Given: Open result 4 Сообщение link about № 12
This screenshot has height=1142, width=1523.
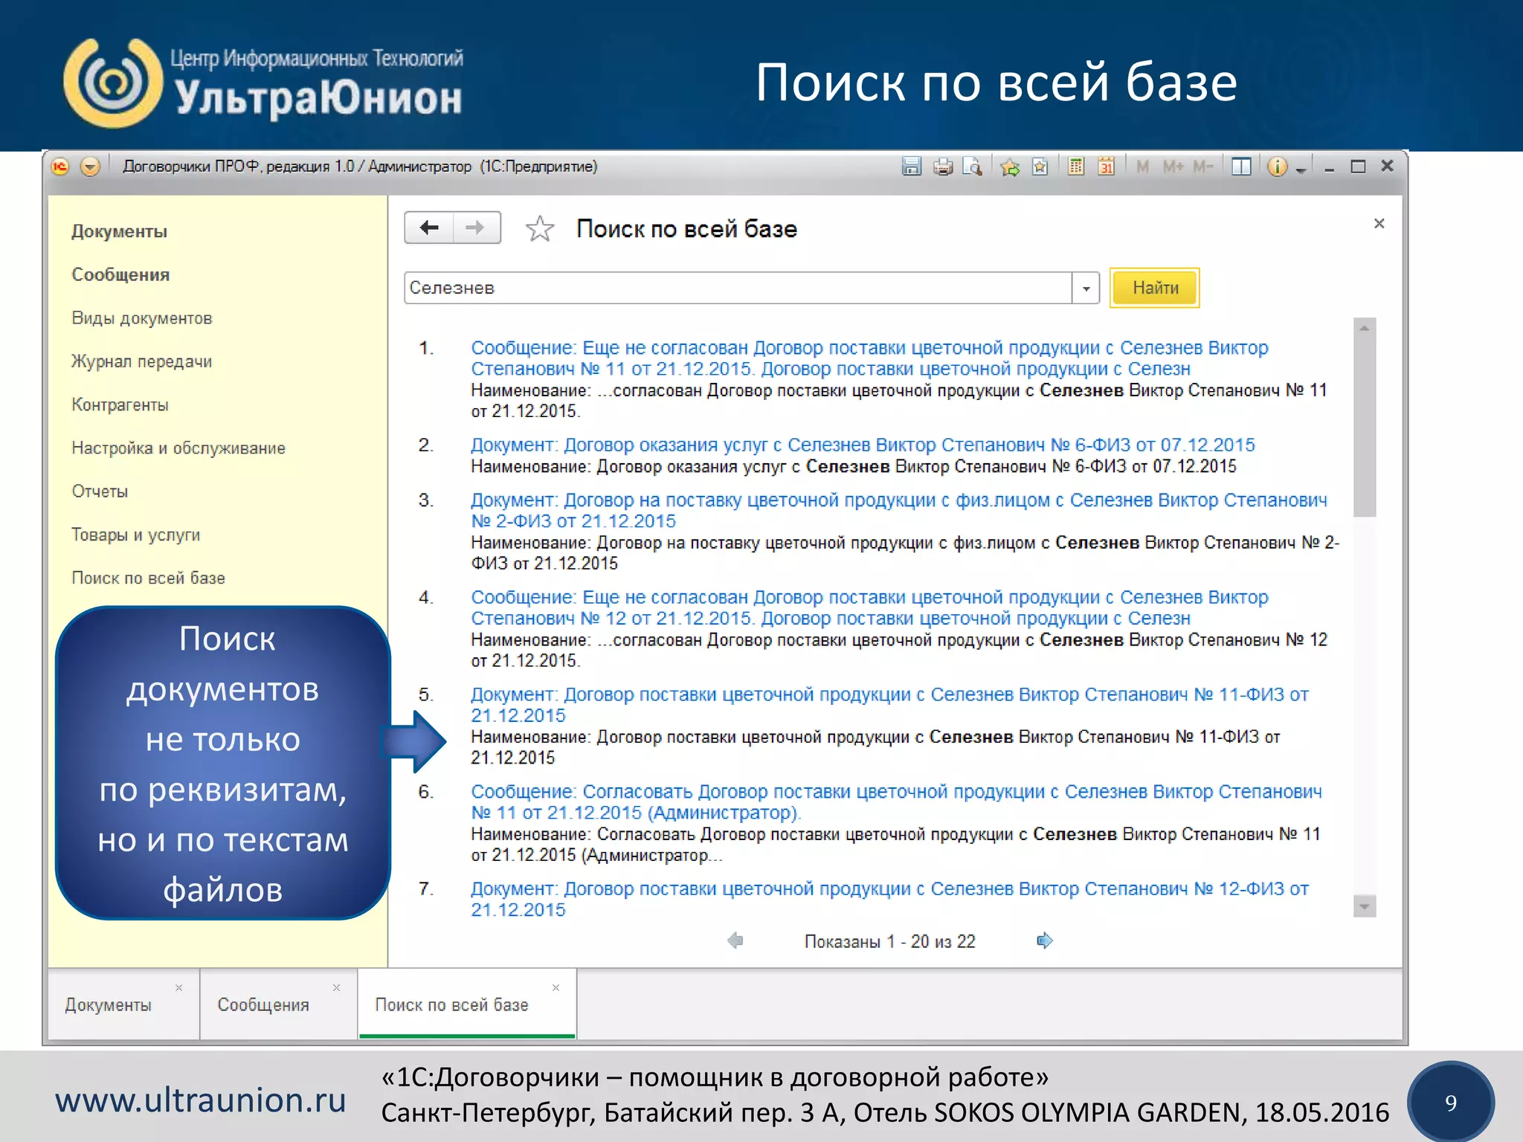Looking at the screenshot, I should click(869, 607).
